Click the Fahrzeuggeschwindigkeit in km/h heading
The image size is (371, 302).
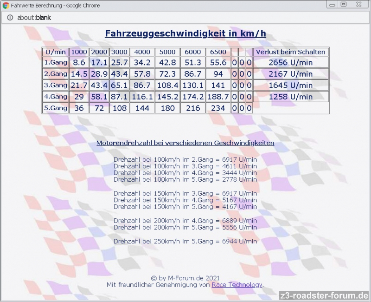point(185,34)
